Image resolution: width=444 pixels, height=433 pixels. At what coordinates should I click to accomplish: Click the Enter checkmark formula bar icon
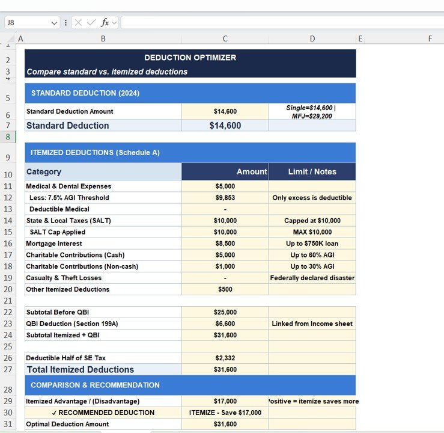click(91, 23)
